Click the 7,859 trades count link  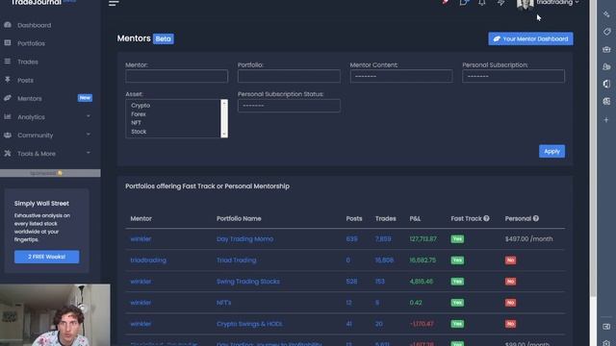tap(383, 239)
